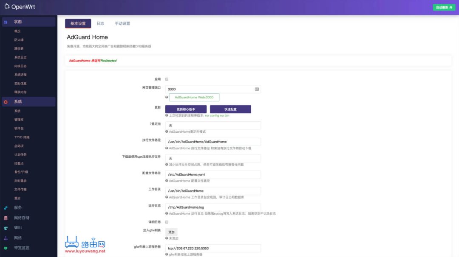
Task: Open 定时重启 in the sidebar
Action: coord(20,181)
